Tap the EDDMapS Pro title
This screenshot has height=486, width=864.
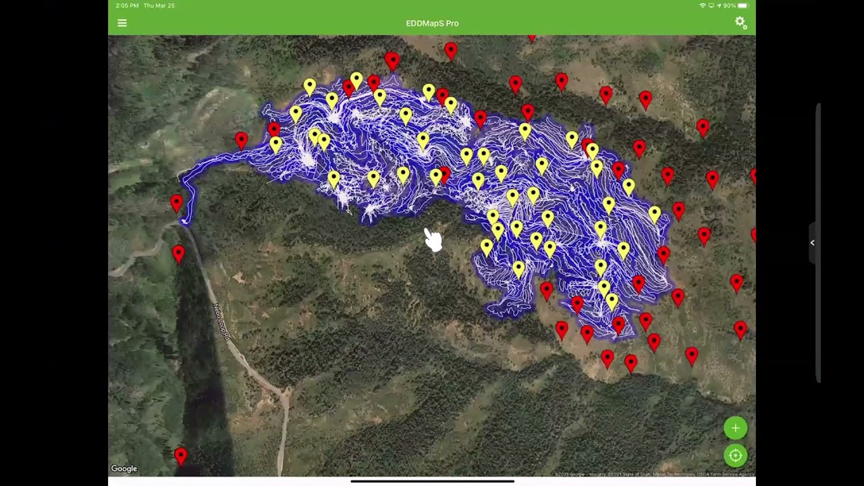pos(432,23)
